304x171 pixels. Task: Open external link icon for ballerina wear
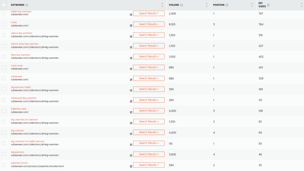(x=131, y=112)
